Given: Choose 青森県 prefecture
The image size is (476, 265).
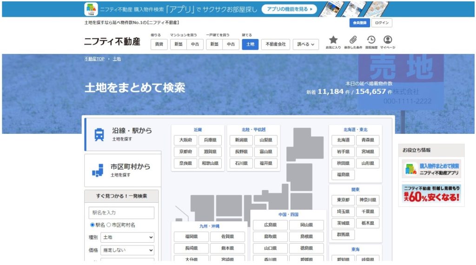Looking at the screenshot, I should [368, 140].
